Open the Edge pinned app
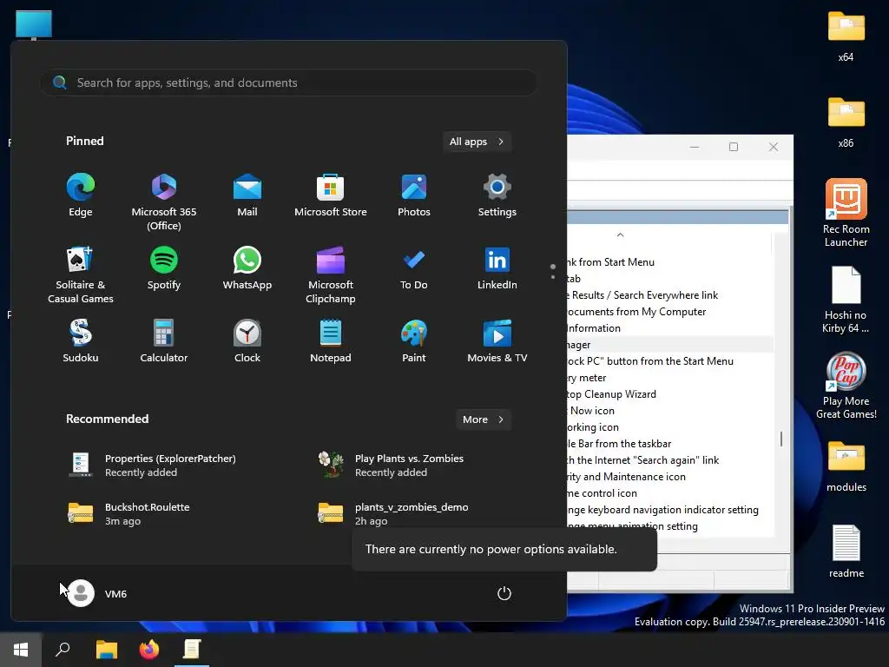The width and height of the screenshot is (889, 667). pos(81,195)
